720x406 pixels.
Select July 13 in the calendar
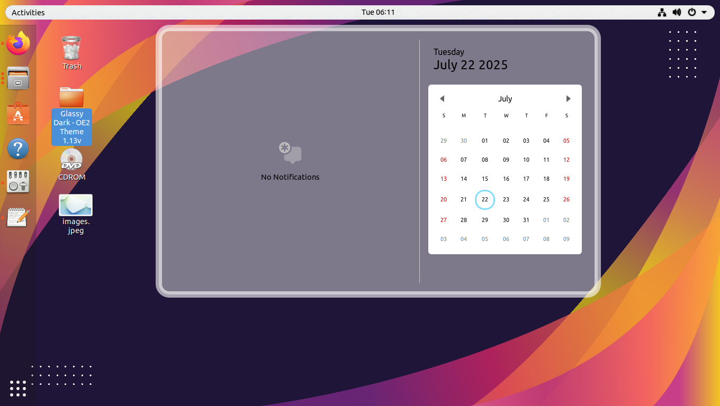(444, 179)
